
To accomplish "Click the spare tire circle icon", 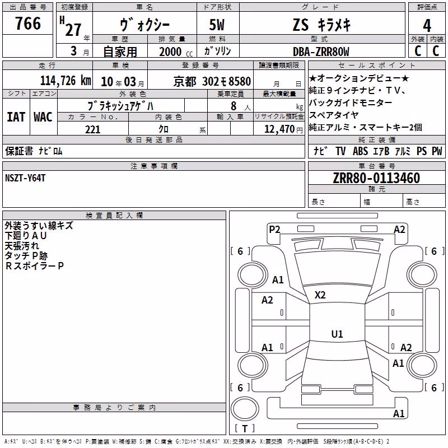I will click(x=245, y=409).
